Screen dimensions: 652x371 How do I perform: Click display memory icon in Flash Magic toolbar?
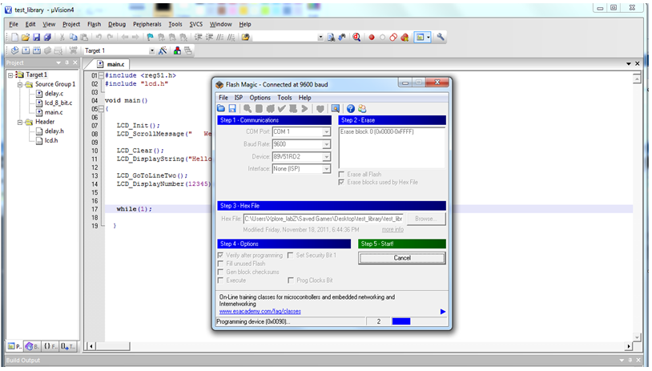335,108
